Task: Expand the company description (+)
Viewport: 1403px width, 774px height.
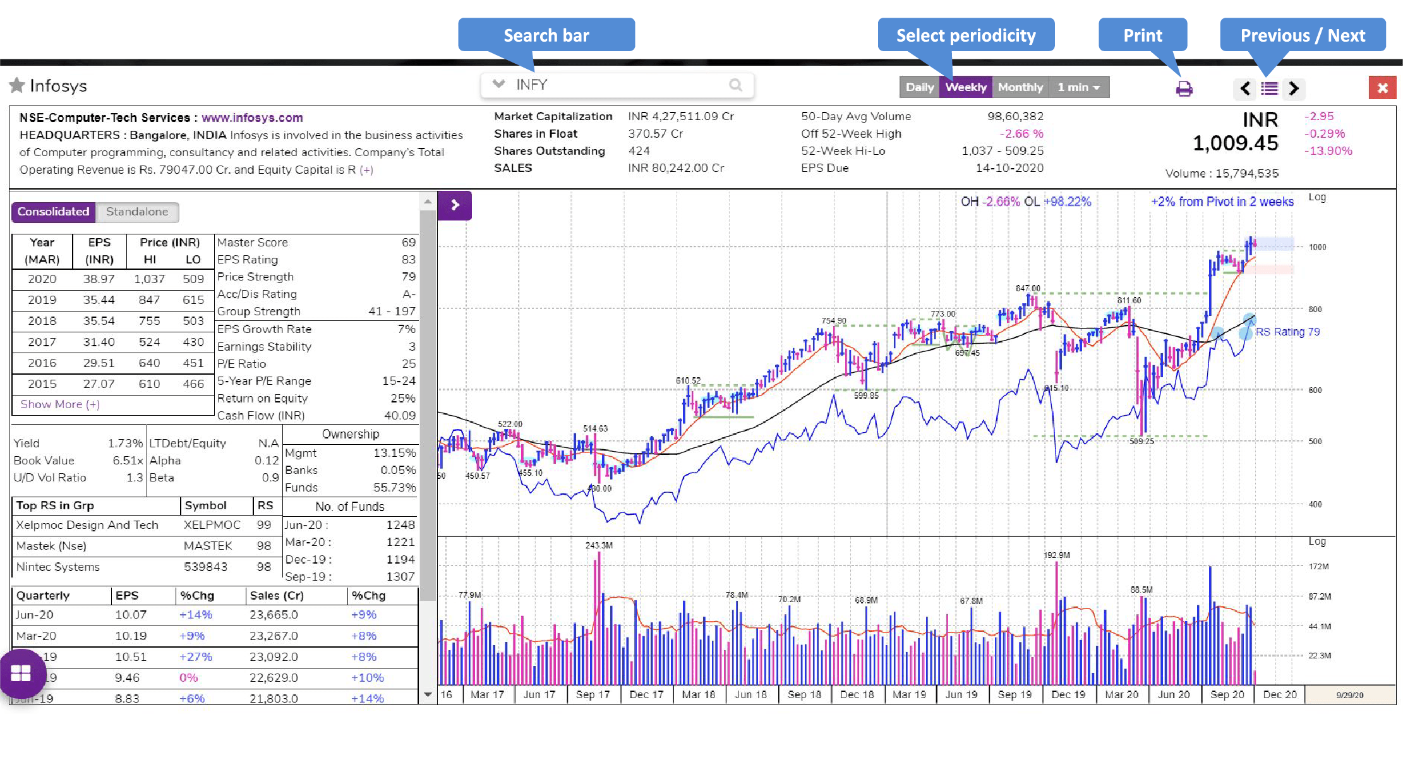Action: pyautogui.click(x=366, y=170)
